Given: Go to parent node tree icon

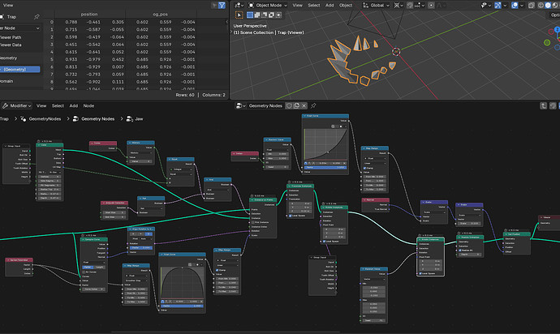Looking at the screenshot, I should click(x=543, y=105).
